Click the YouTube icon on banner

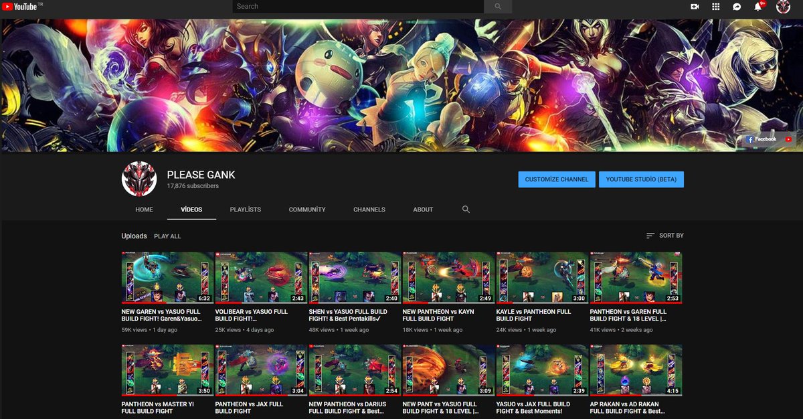[788, 139]
